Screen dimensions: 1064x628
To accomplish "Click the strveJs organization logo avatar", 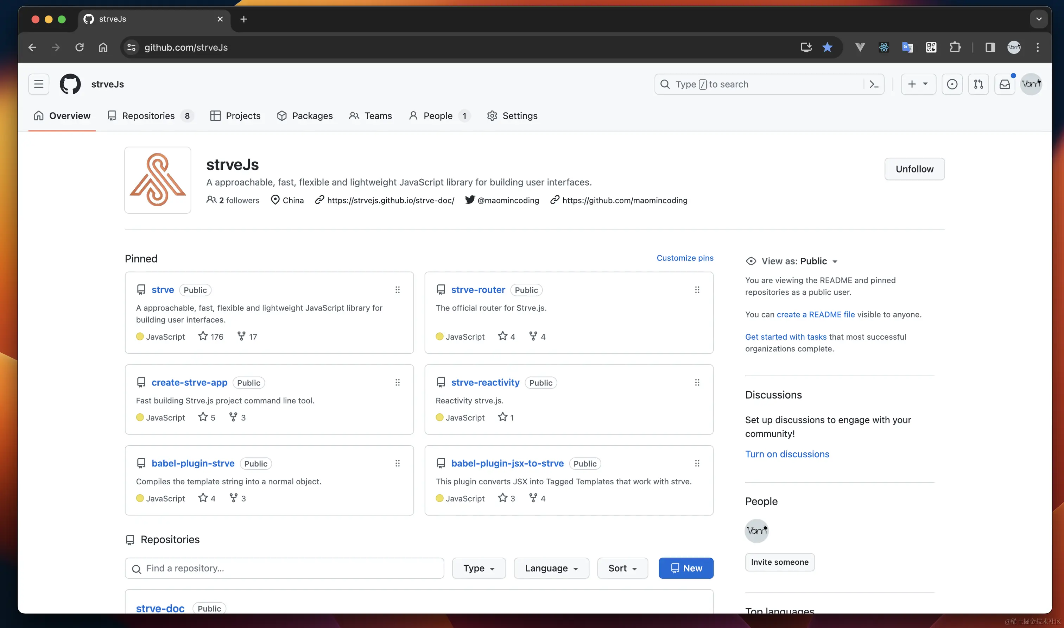I will coord(158,180).
